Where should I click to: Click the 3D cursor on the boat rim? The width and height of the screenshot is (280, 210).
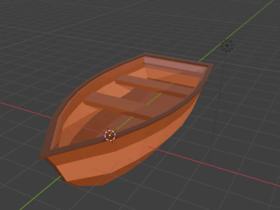coord(110,135)
